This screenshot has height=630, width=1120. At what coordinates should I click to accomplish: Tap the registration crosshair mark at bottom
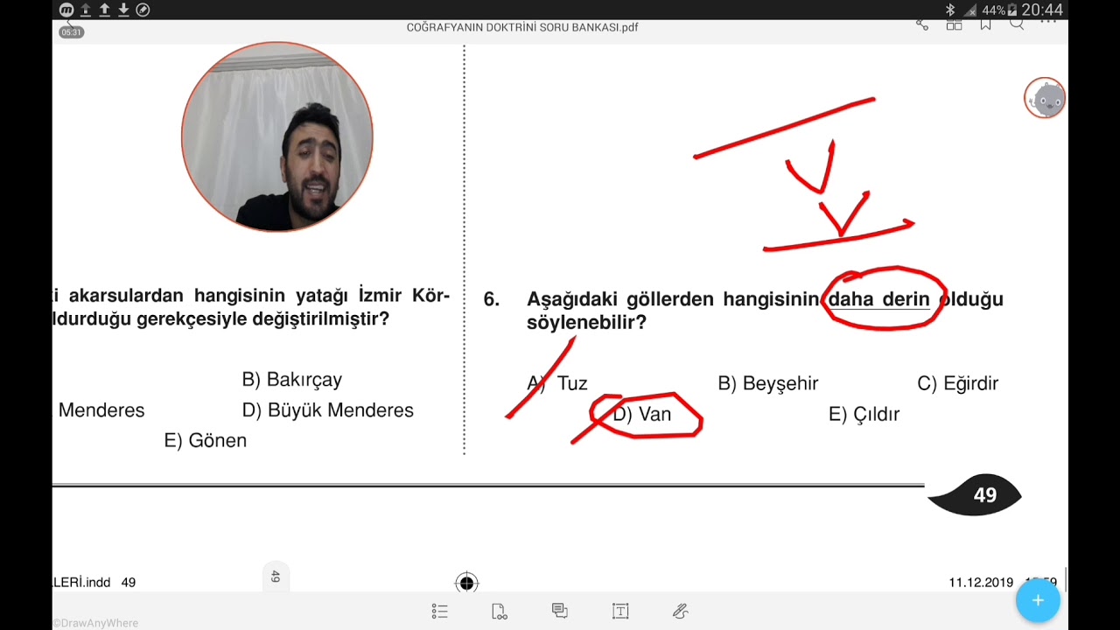click(466, 583)
